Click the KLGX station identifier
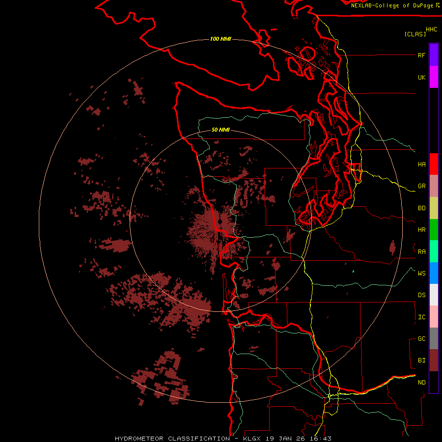 [x=253, y=439]
